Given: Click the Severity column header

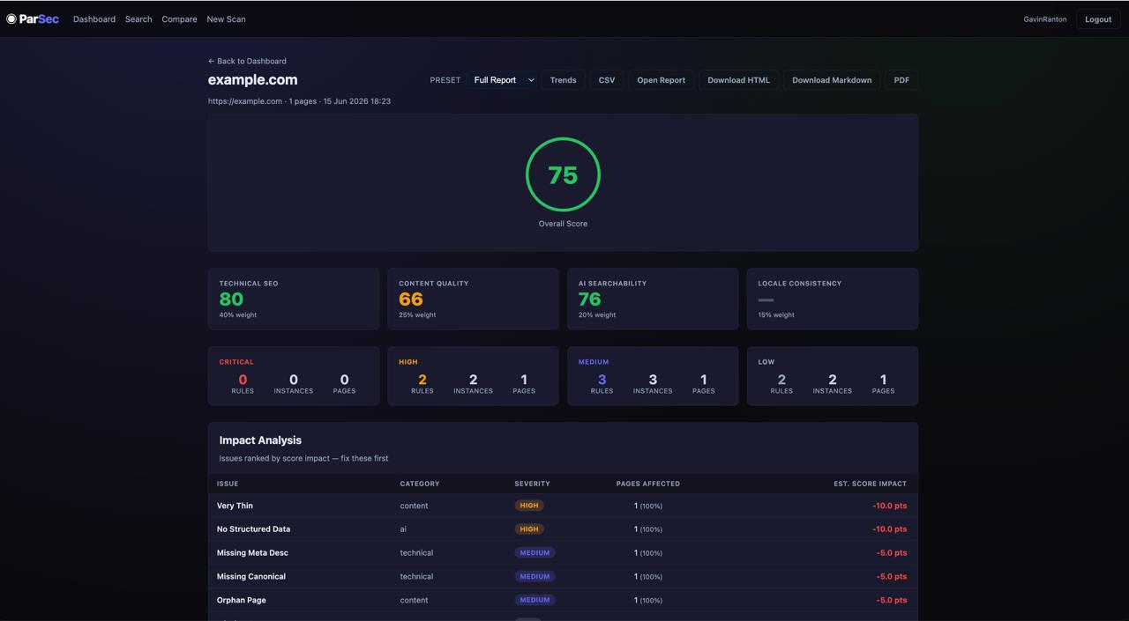Looking at the screenshot, I should pos(532,484).
